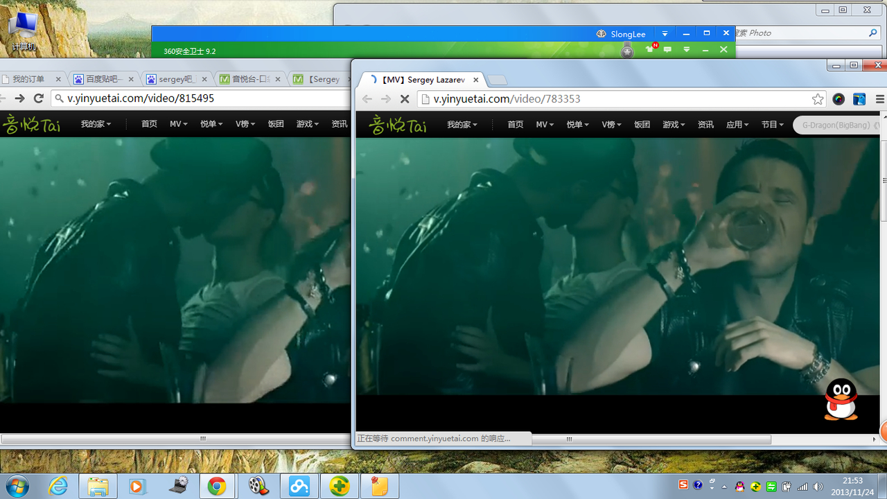Viewport: 887px width, 499px height.
Task: Open the 360 Security feedback message icon
Action: point(667,50)
